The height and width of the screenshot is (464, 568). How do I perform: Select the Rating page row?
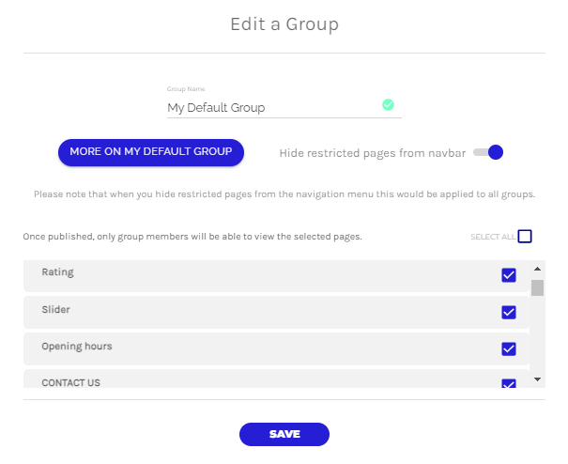pyautogui.click(x=263, y=273)
